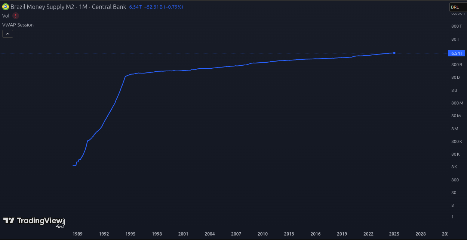Click the 2007 label on time axis
Screen dimensions: 467x240
click(236, 234)
